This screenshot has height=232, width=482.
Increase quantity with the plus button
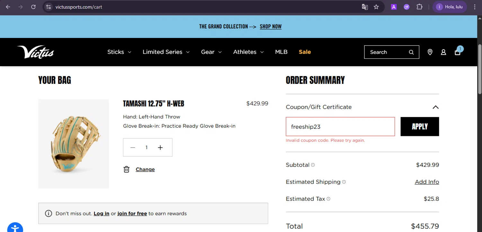160,147
